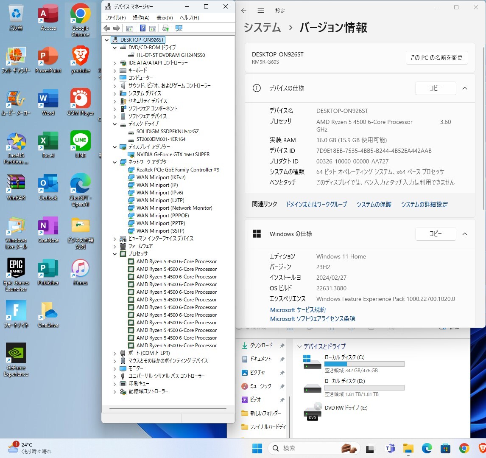Viewport: 486px width, 458px height.
Task: Open the 表示(V) menu in Device Manager
Action: pos(165,18)
